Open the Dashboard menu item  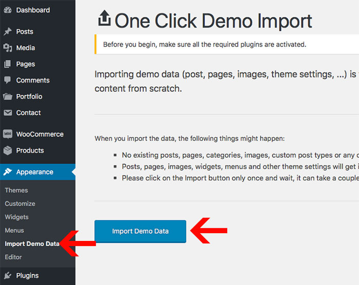pyautogui.click(x=33, y=10)
